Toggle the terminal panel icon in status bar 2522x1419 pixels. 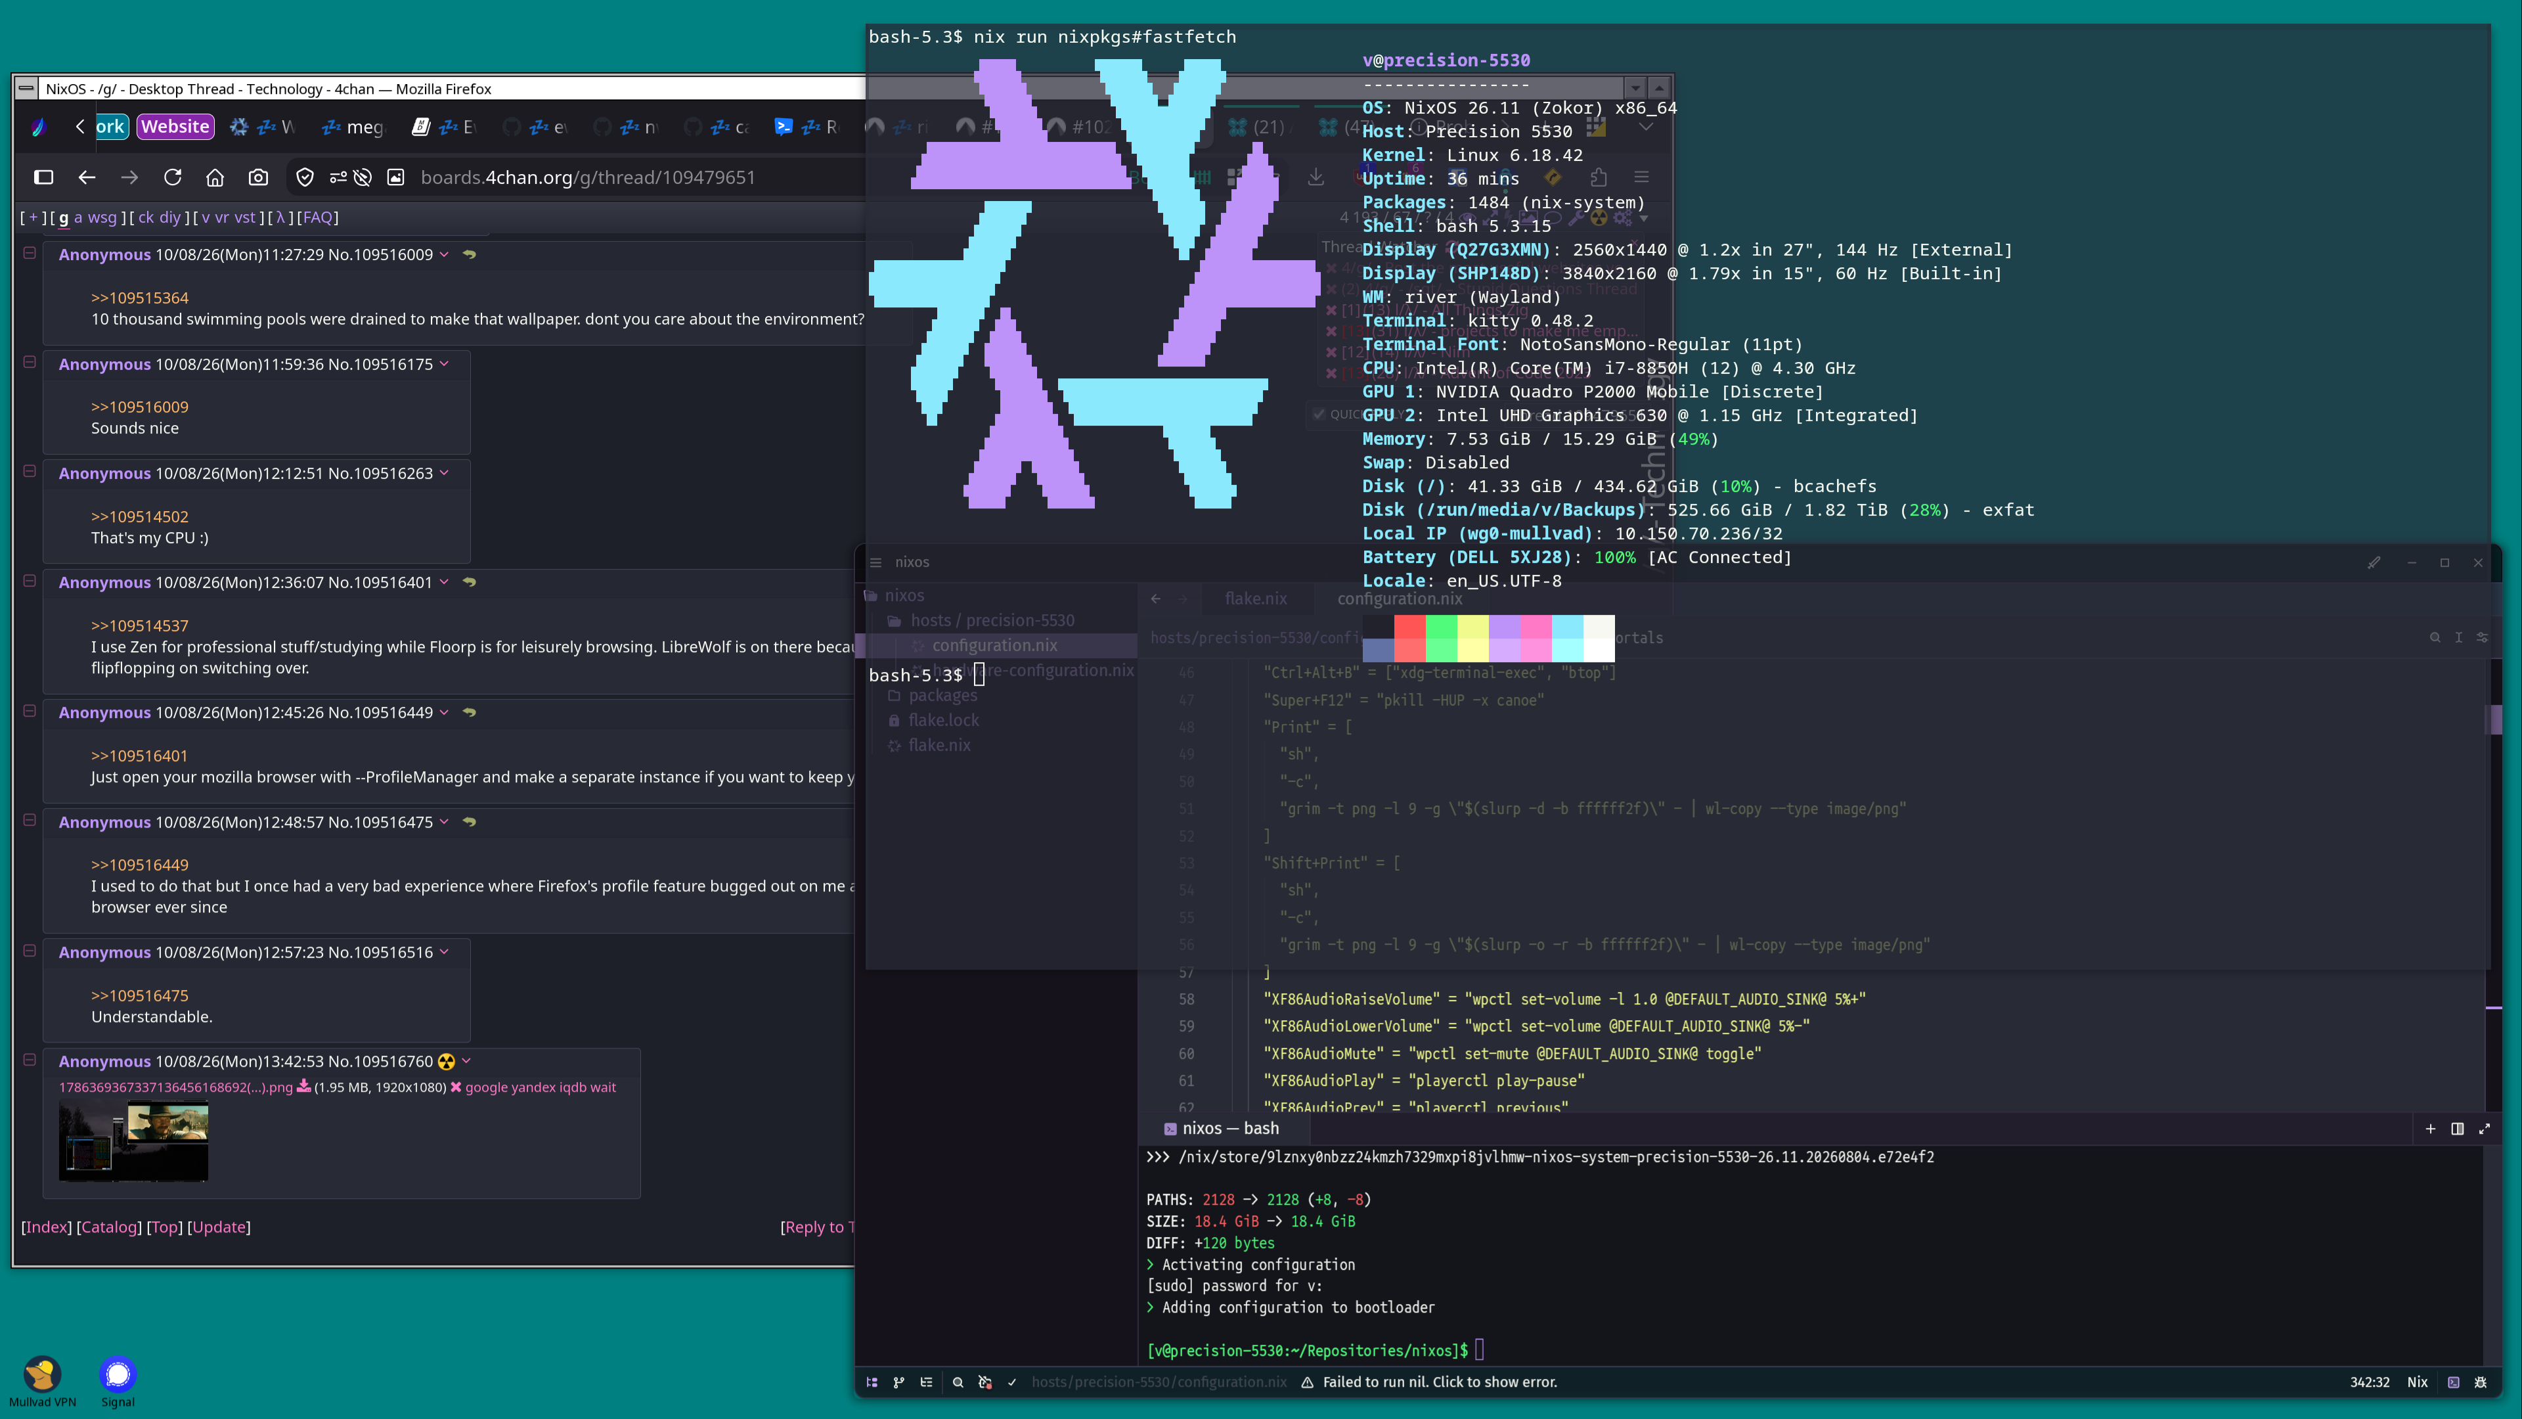[x=2454, y=1382]
